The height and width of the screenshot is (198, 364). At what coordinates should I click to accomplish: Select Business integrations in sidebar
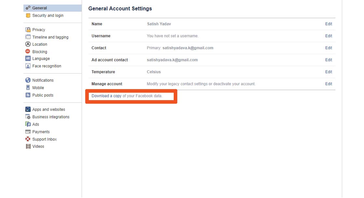click(x=51, y=117)
